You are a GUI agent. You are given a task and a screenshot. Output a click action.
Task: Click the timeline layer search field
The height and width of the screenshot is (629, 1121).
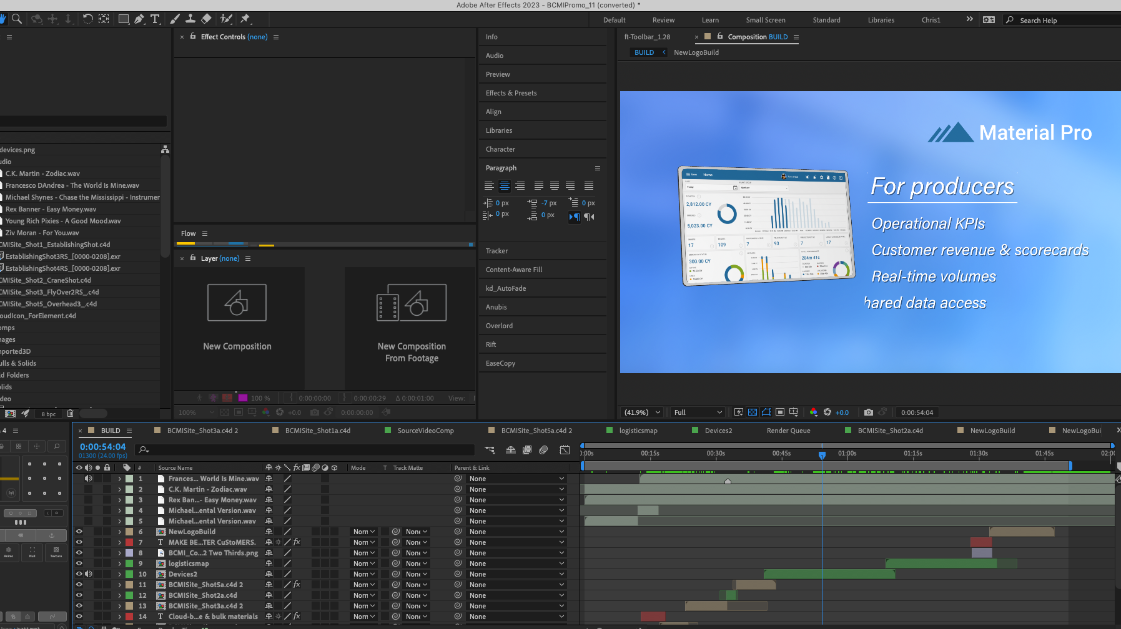click(306, 449)
